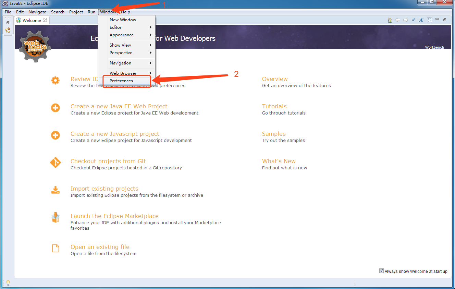This screenshot has width=455, height=289.
Task: Click the Eclipse Marketplace box icon
Action: point(55,217)
